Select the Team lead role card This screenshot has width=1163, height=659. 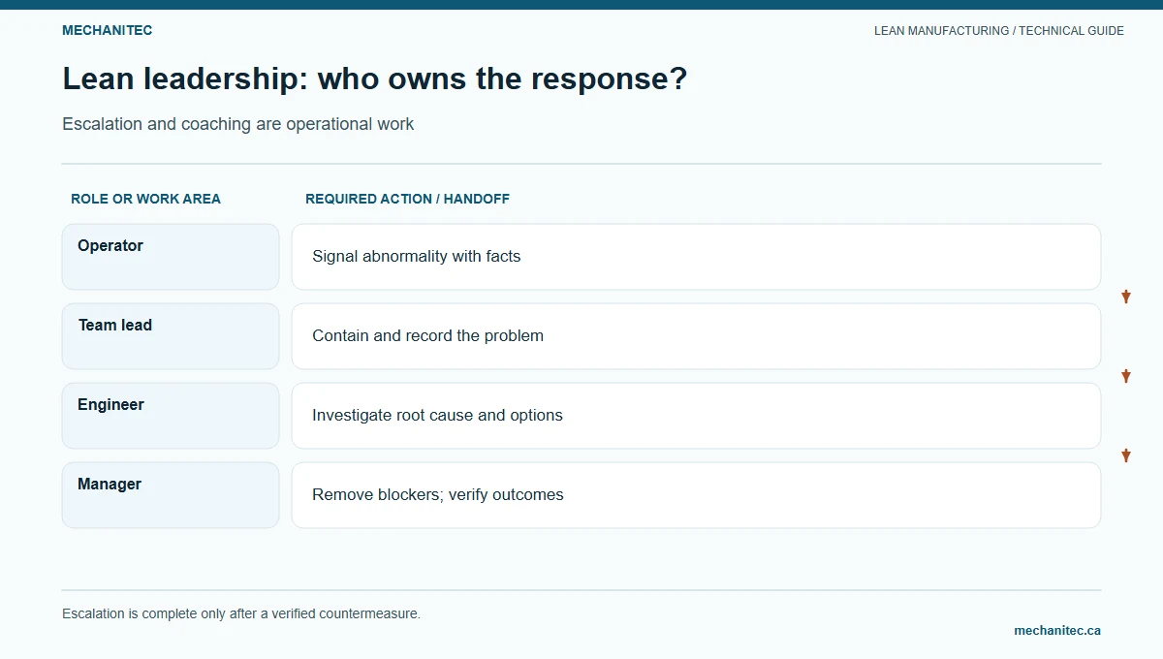click(x=171, y=336)
